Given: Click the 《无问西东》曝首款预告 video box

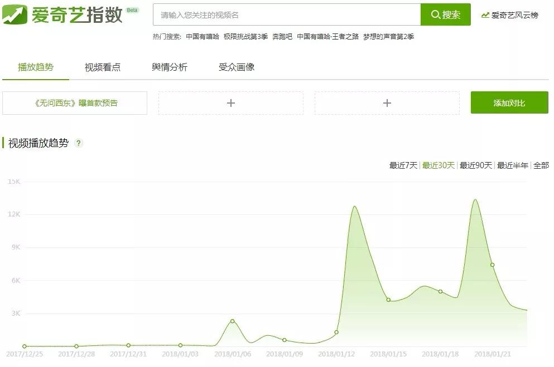Looking at the screenshot, I should (x=75, y=103).
